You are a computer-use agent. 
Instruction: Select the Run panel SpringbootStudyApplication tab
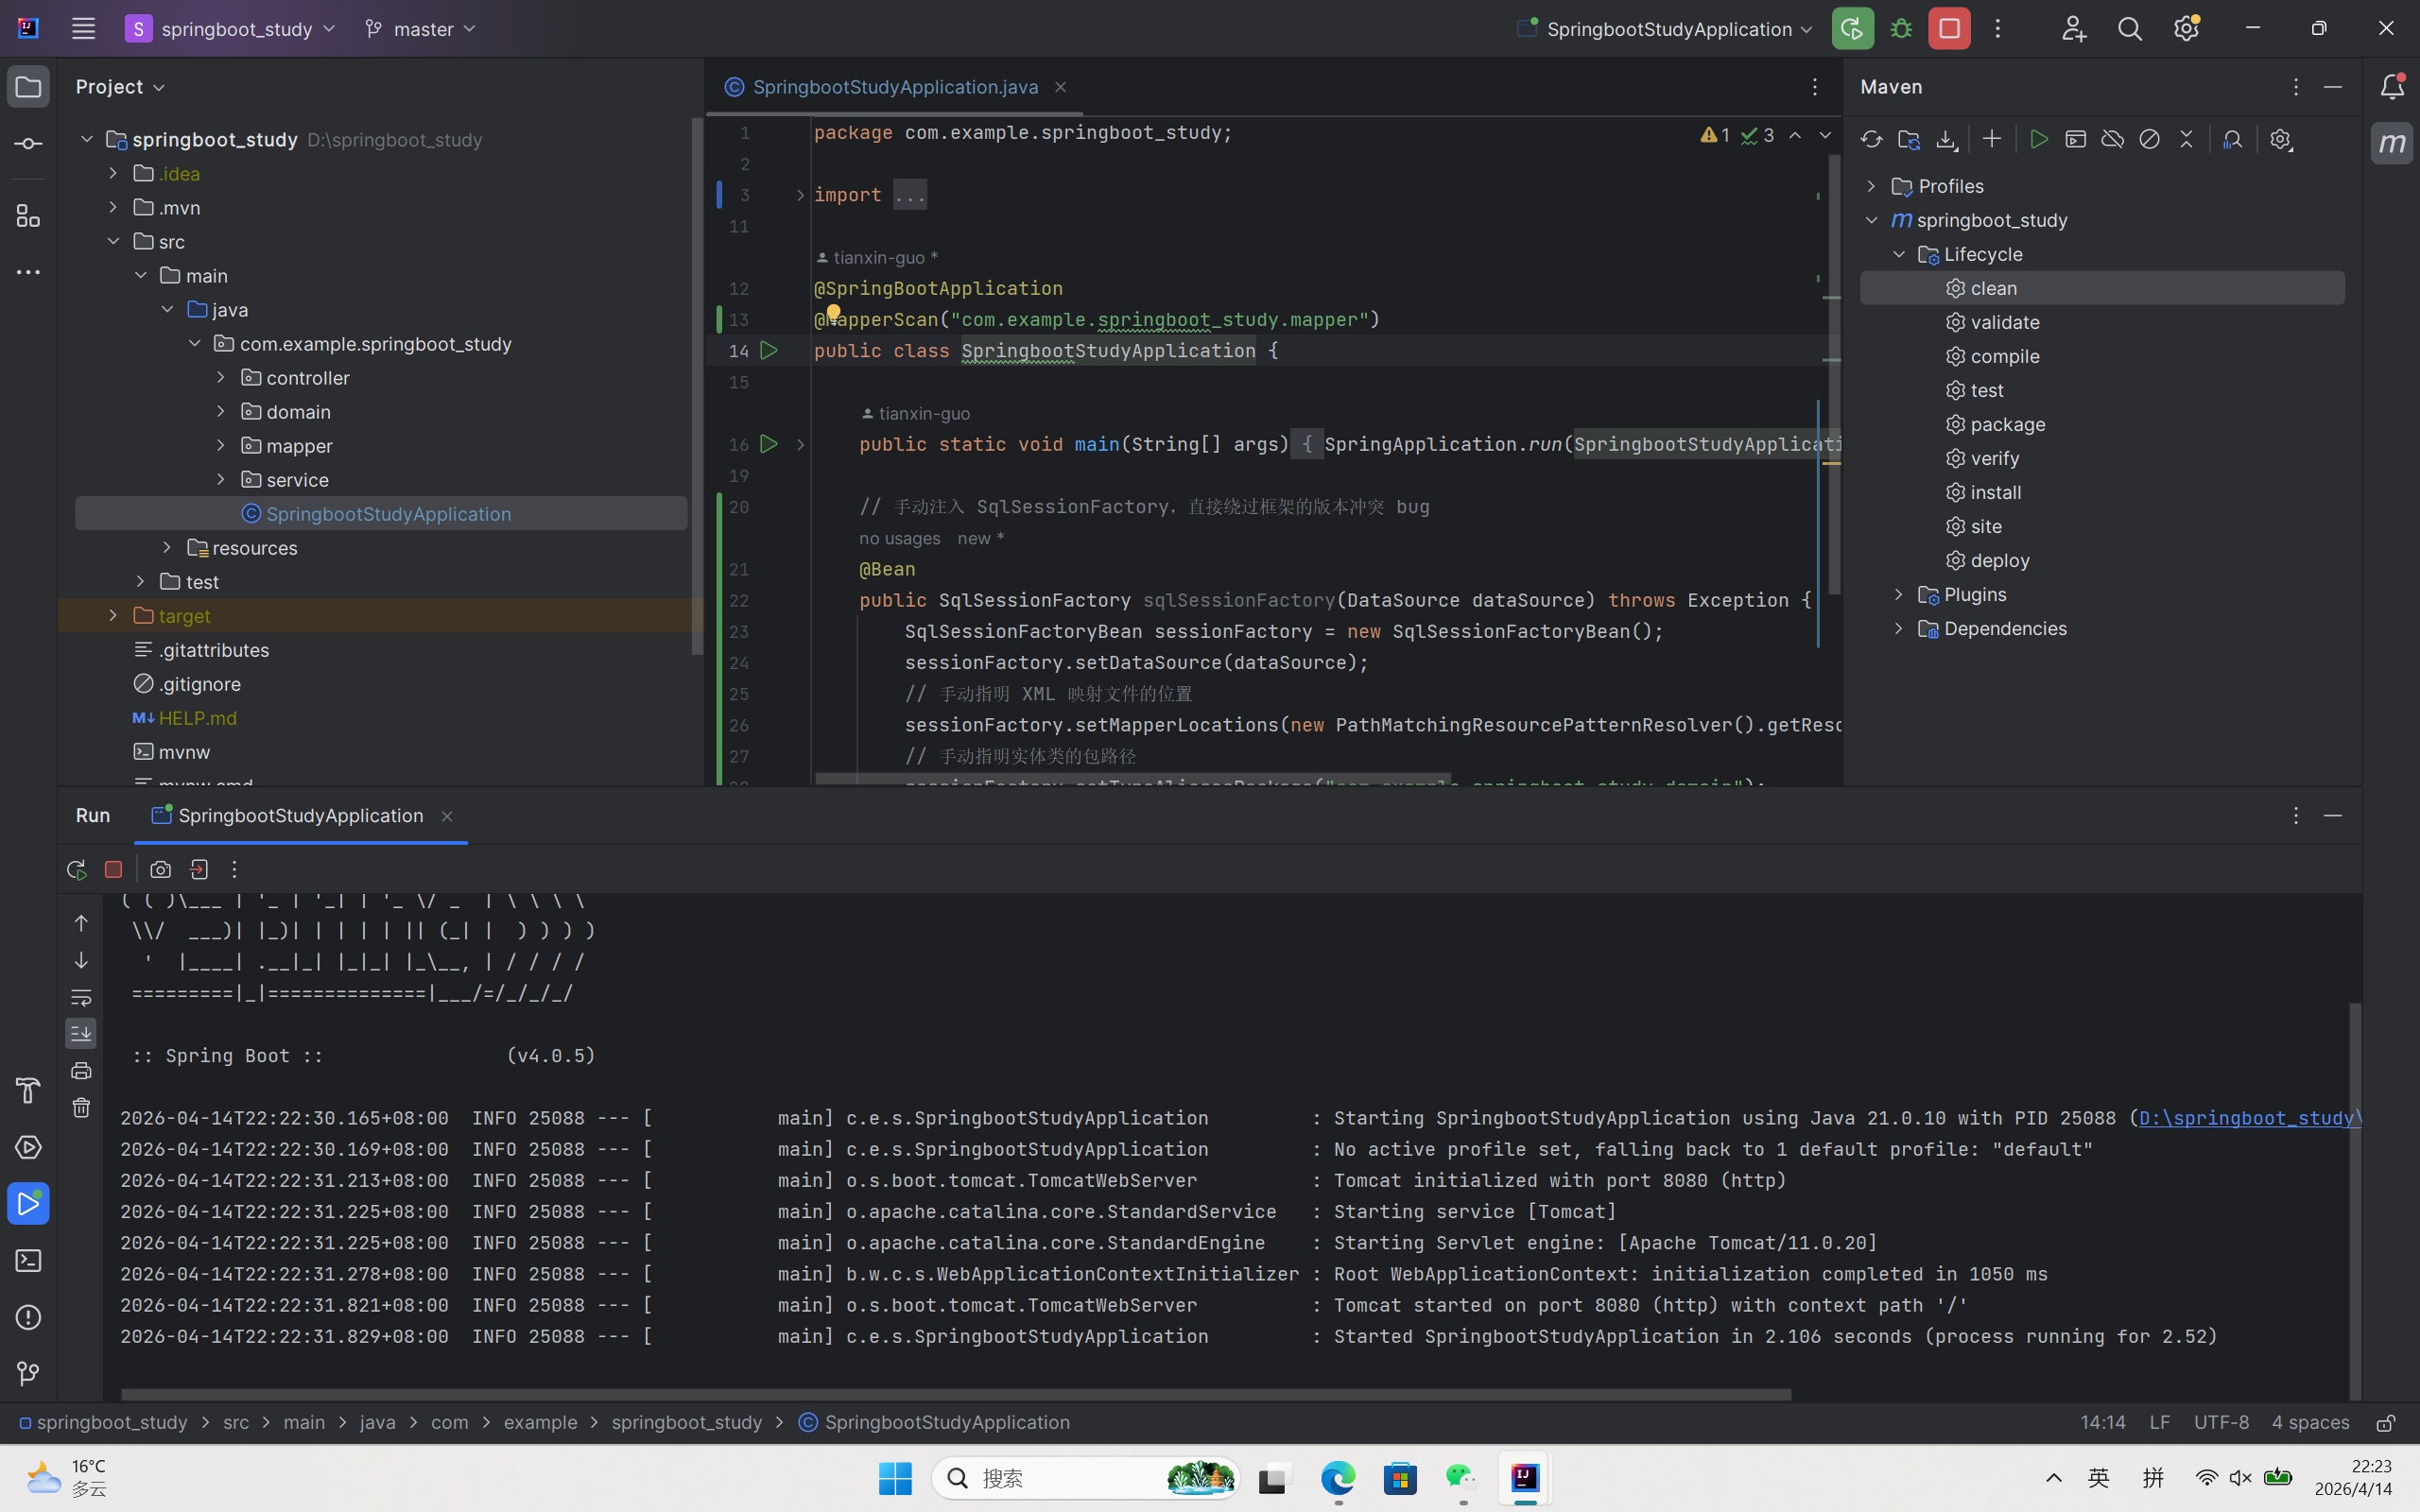[x=300, y=816]
